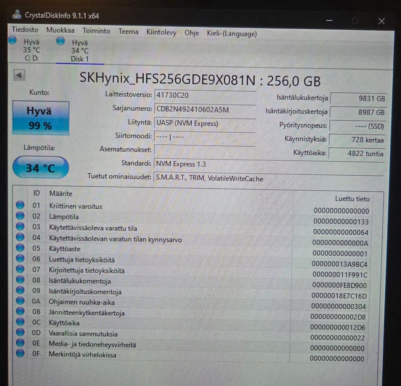Image resolution: width=401 pixels, height=386 pixels.
Task: Open the Ohje menu
Action: (192, 33)
